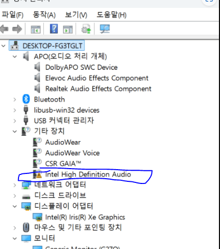Click the show/hide action pane icon

pyautogui.click(x=68, y=29)
